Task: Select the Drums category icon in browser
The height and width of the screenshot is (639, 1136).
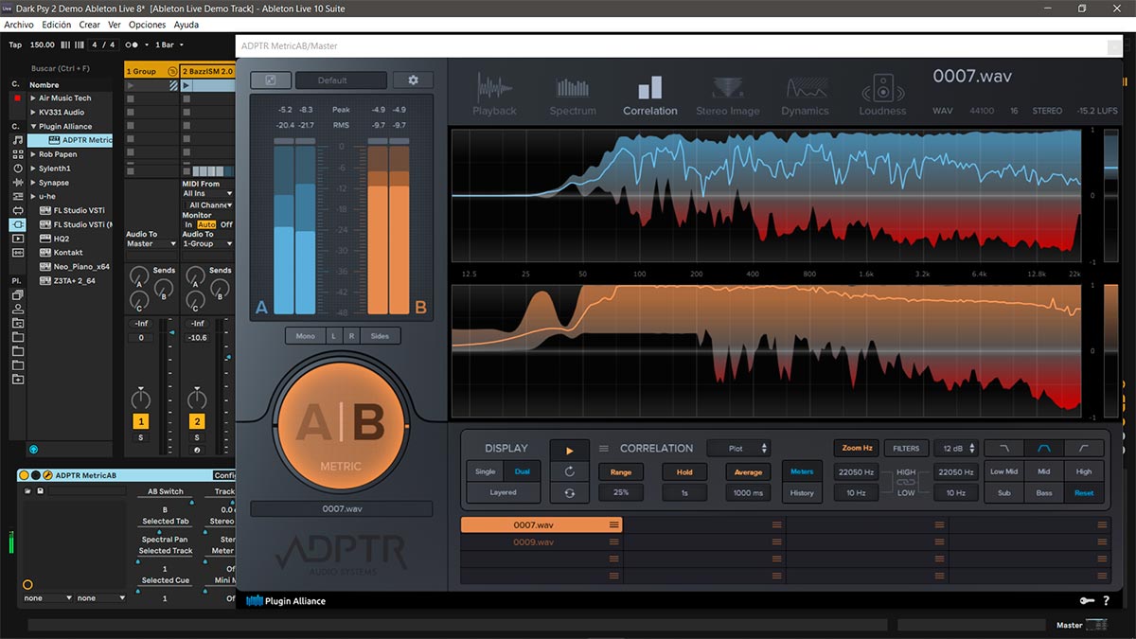Action: point(17,154)
